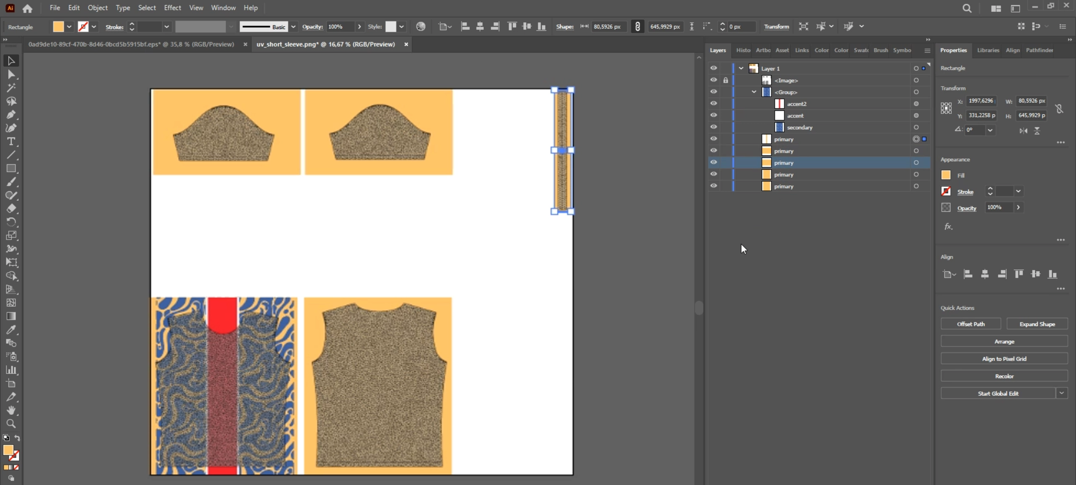Select the Rectangle tool

[x=11, y=169]
